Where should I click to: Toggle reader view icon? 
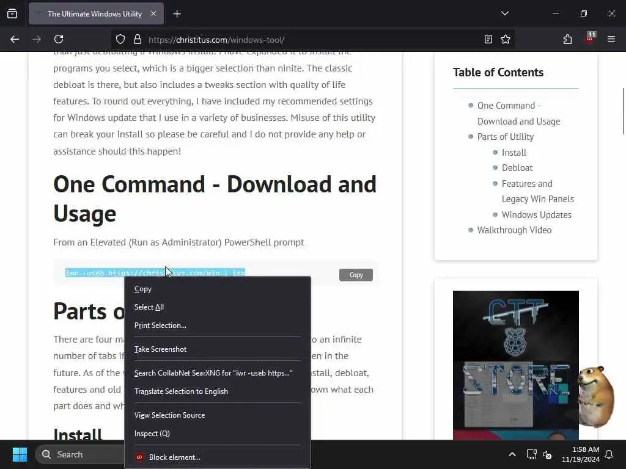click(488, 39)
